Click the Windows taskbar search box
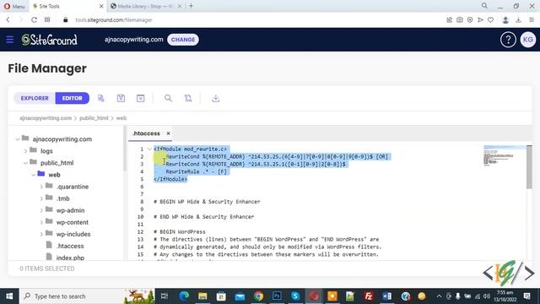Viewport: 540px width, 304px height. [x=87, y=296]
